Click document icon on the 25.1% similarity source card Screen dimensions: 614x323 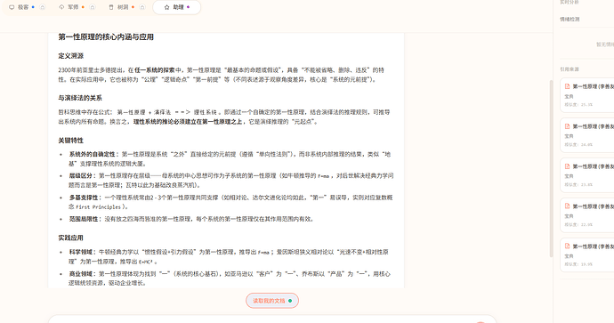(x=567, y=86)
